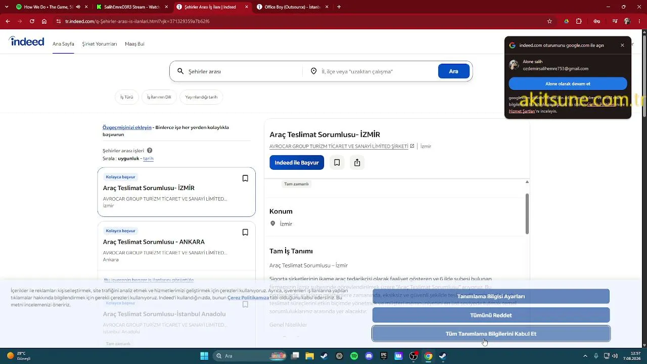Image resolution: width=647 pixels, height=364 pixels.
Task: Save the open job with the bookmark button
Action: click(337, 162)
